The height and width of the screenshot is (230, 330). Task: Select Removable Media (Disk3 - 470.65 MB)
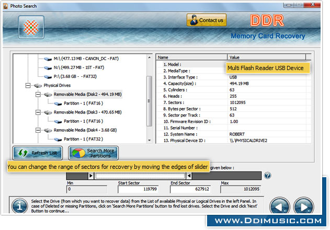[x=88, y=112]
